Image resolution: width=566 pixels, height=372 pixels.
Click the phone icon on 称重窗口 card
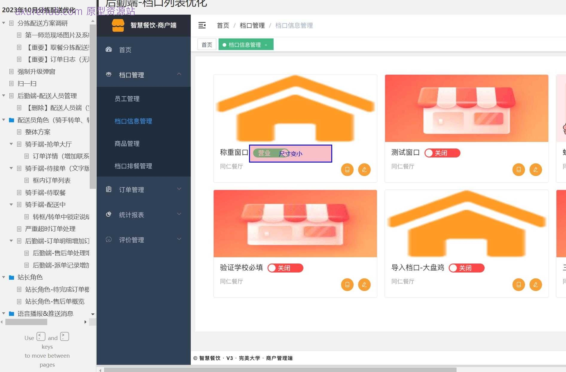(x=347, y=169)
